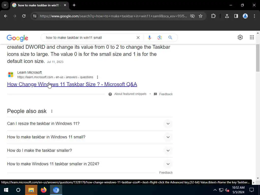Click question text 'How do I make the taskbar smaller?'

click(x=39, y=150)
